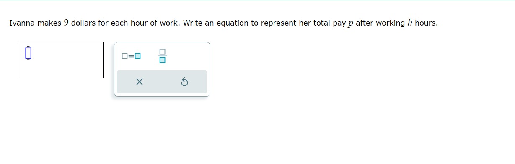This screenshot has width=515, height=164.
Task: Insert the equation template with equals sign
Action: (x=131, y=56)
